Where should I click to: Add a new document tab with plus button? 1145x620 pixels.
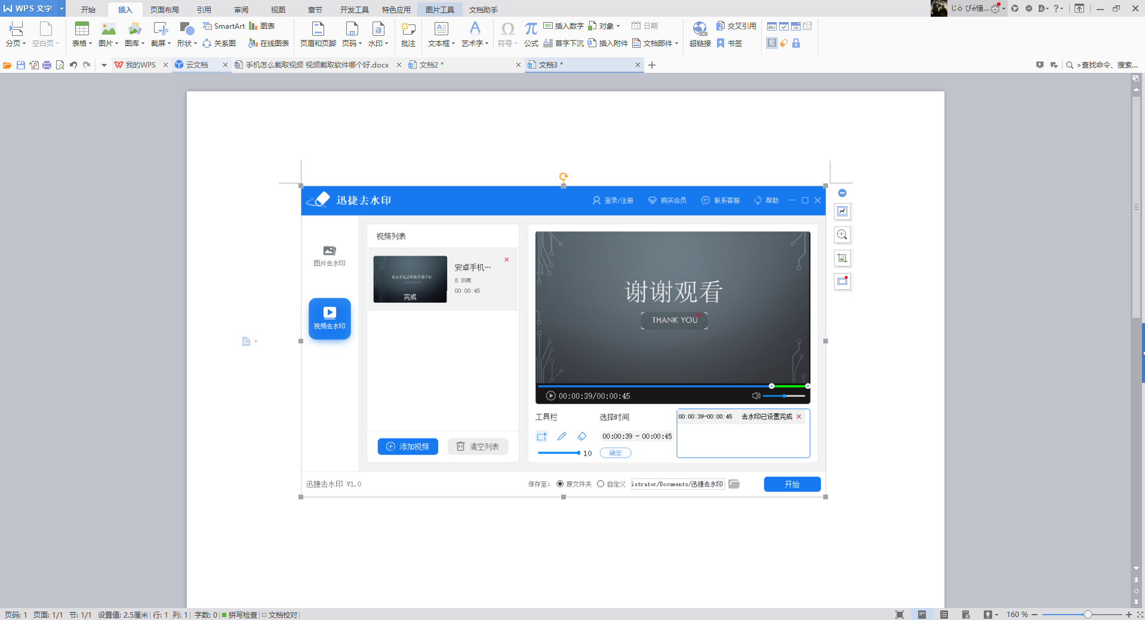coord(652,65)
